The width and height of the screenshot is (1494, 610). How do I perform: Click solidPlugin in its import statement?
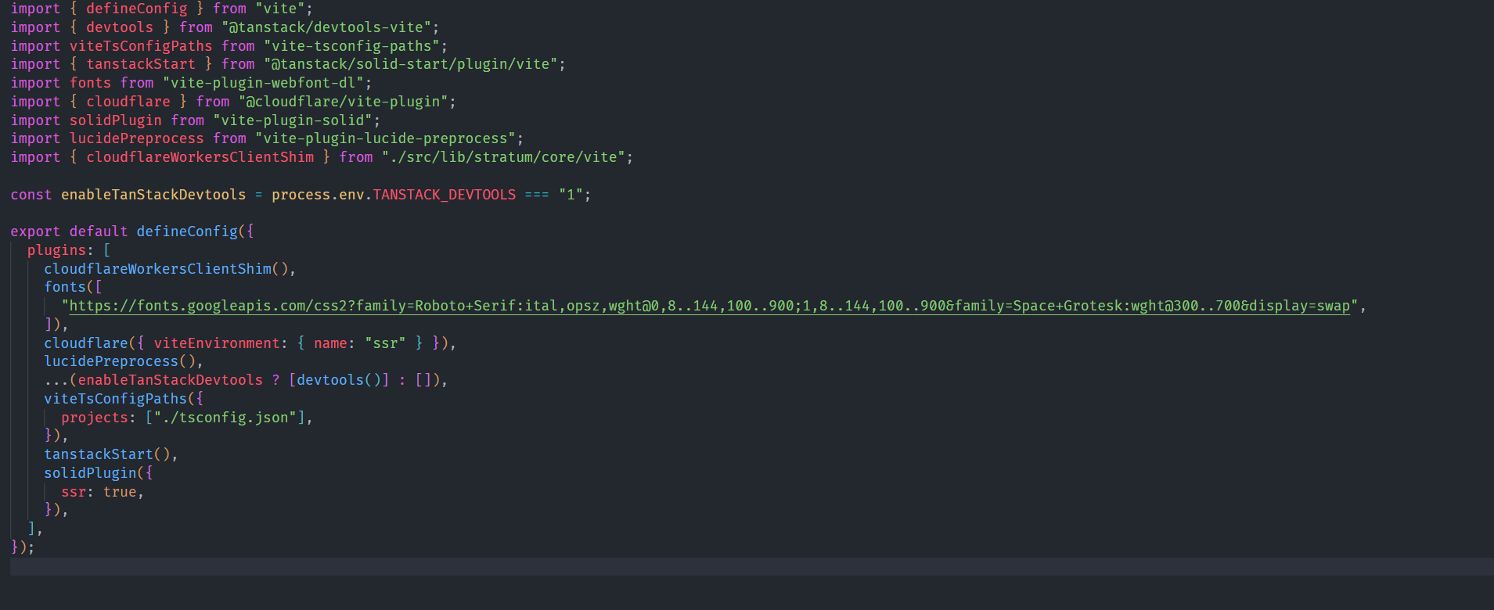tap(116, 120)
